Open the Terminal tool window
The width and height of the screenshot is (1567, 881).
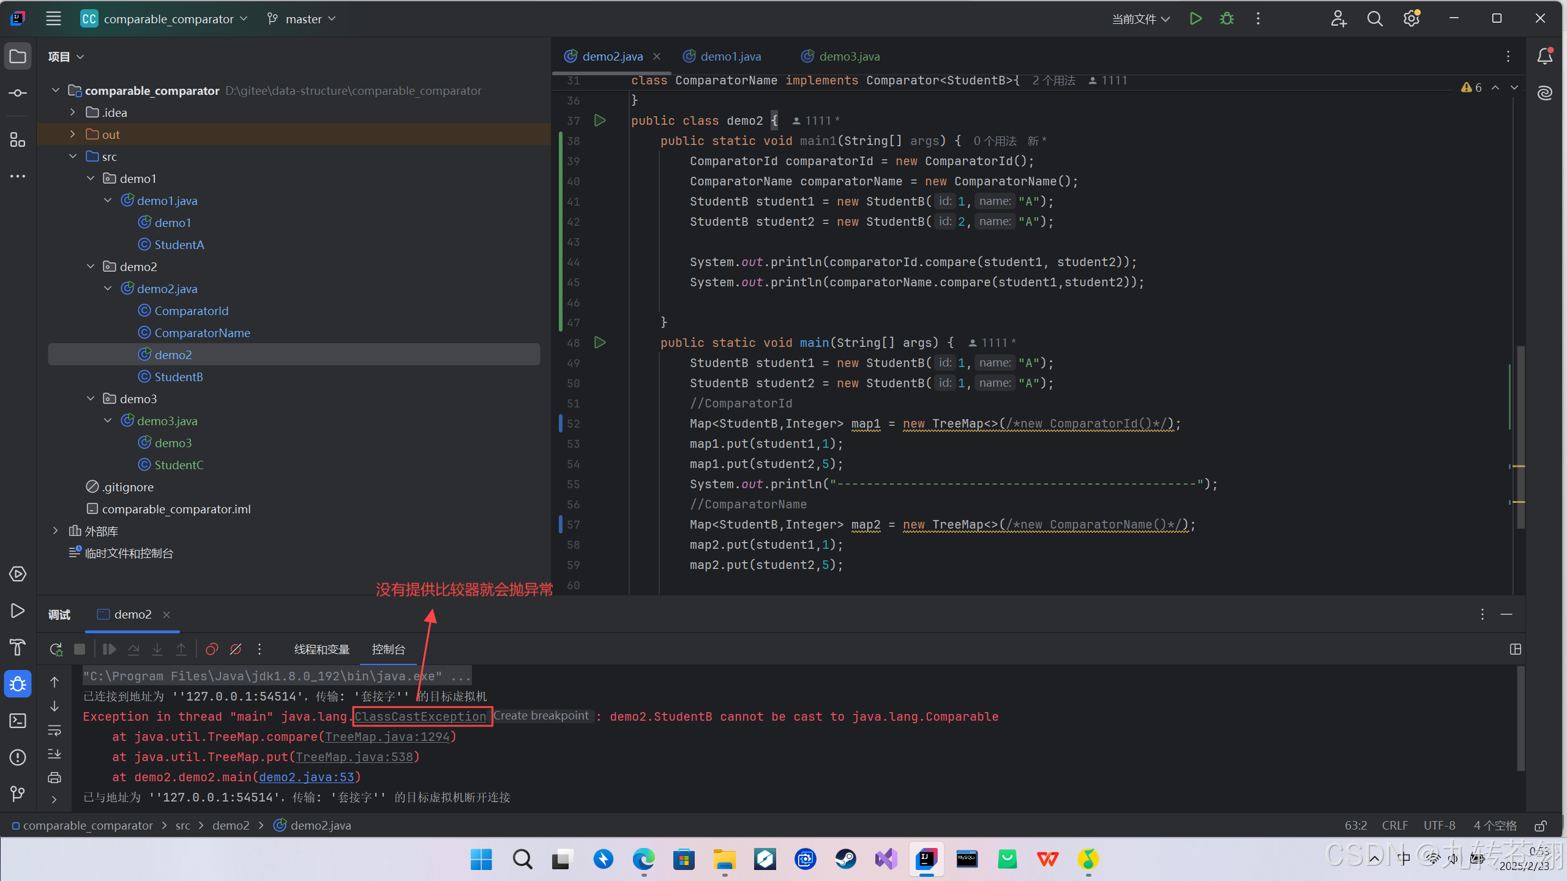[x=18, y=721]
